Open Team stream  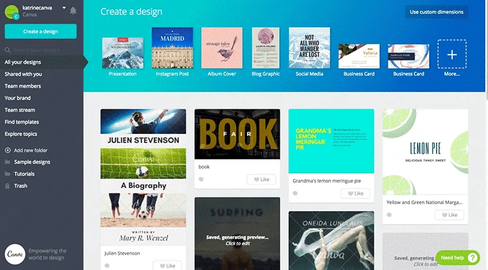[x=20, y=110]
